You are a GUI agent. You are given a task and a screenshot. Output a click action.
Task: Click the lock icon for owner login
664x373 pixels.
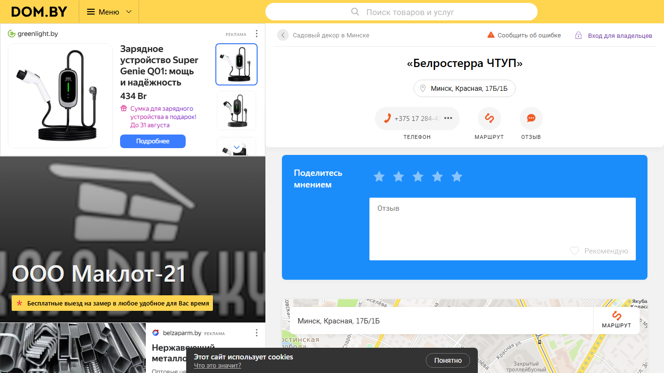pos(578,35)
